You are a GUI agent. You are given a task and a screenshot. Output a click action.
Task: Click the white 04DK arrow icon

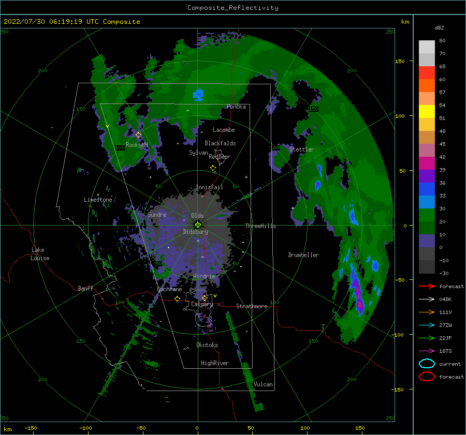427,299
